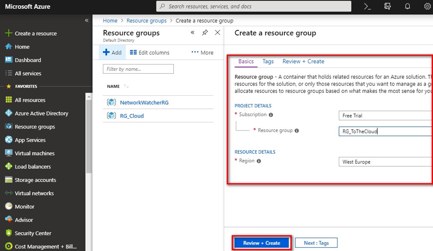This screenshot has width=433, height=251.
Task: Collapse the left sidebar with double chevron
Action: click(x=87, y=20)
